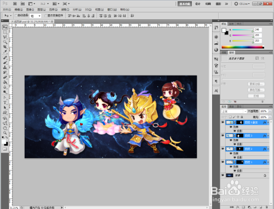The width and height of the screenshot is (274, 209).
Task: Collapse effects of 图层 3 副本 layer
Action: pyautogui.click(x=268, y=123)
